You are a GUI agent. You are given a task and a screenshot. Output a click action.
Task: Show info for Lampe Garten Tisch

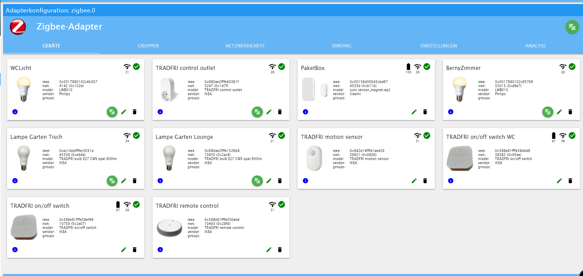[15, 181]
